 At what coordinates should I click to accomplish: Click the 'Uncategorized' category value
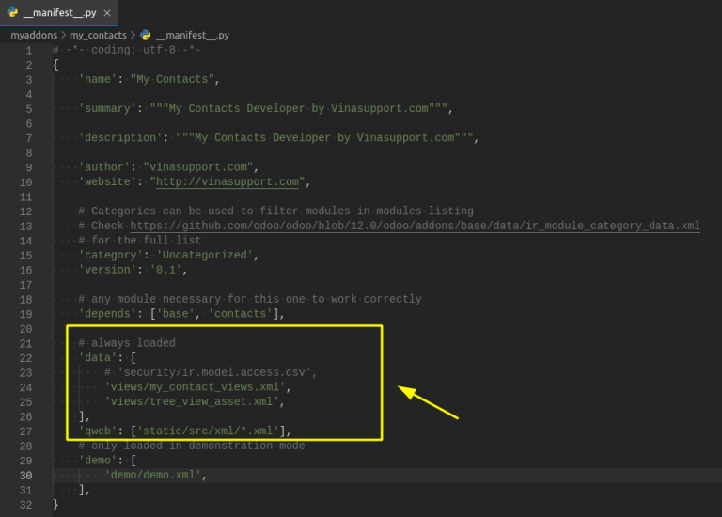point(204,255)
